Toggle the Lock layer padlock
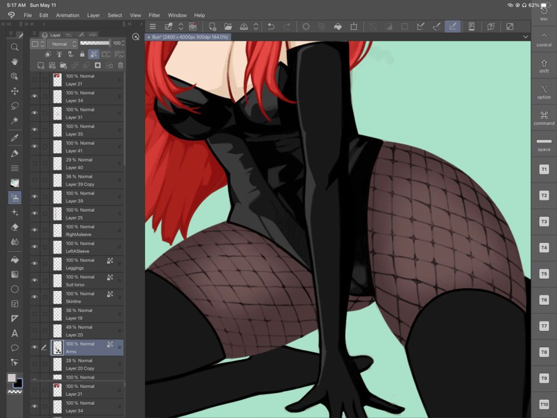 (x=82, y=55)
